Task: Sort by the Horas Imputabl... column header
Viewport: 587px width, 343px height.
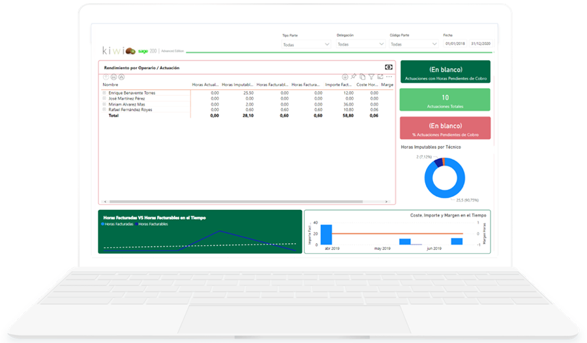Action: click(237, 85)
